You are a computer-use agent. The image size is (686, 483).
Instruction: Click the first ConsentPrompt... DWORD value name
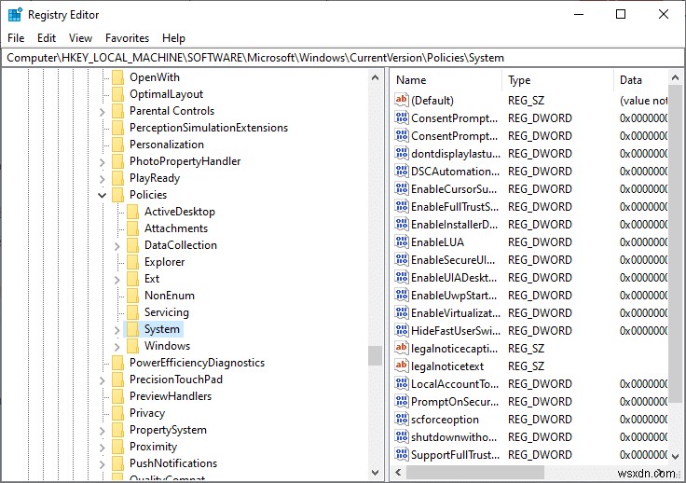454,118
